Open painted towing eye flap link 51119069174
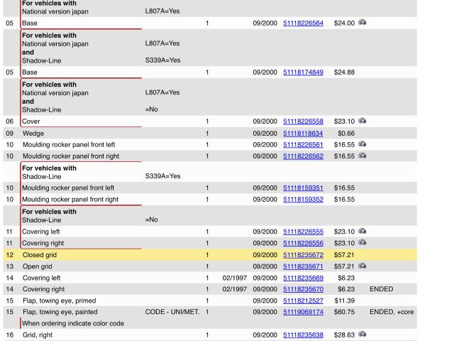This screenshot has width=454, height=341. coord(303,312)
